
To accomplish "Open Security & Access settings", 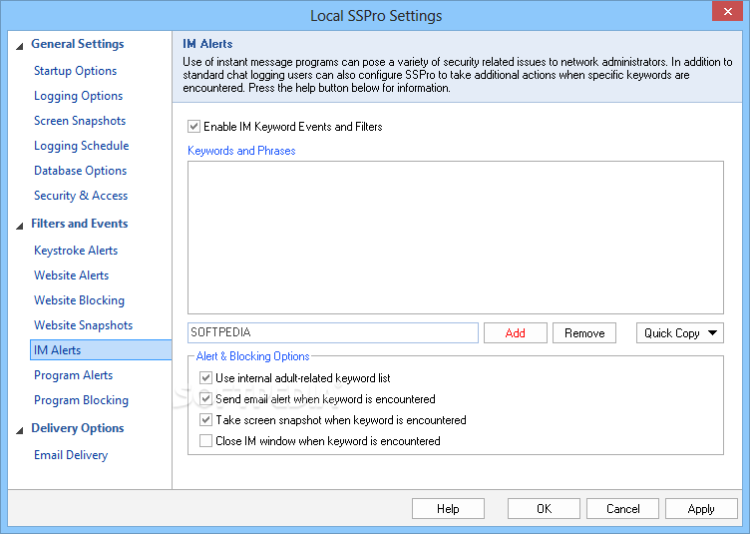I will pos(81,196).
